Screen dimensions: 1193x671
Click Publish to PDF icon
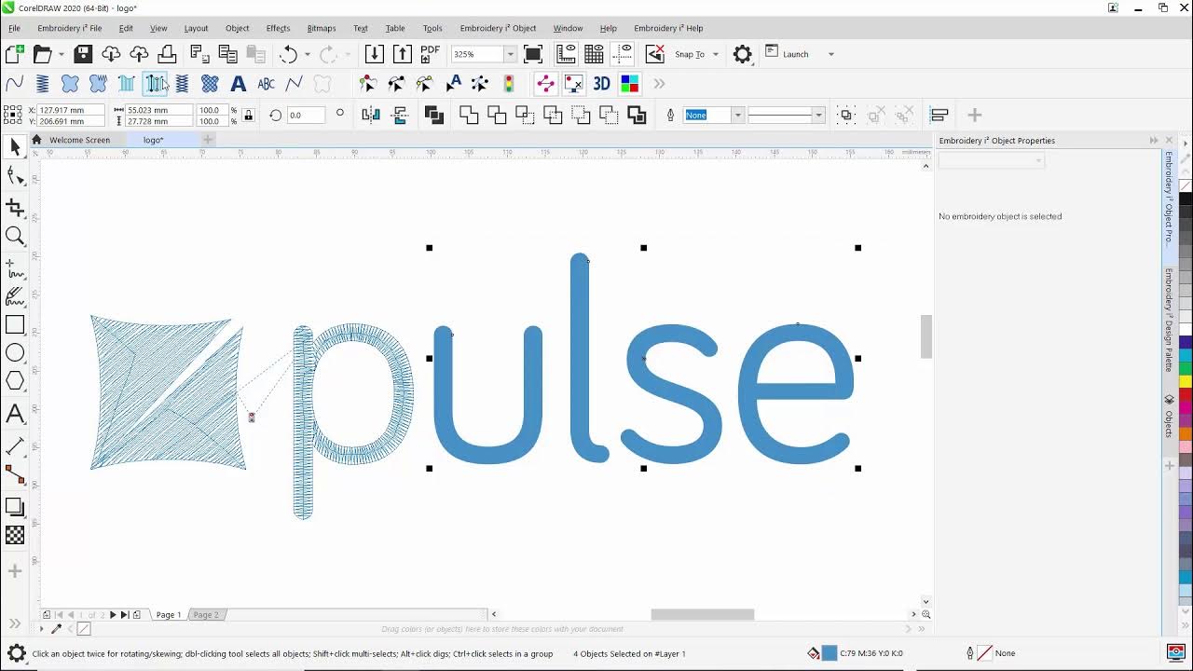[430, 54]
